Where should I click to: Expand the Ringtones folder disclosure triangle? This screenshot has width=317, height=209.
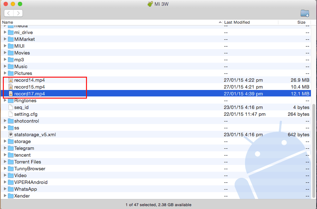click(5, 101)
